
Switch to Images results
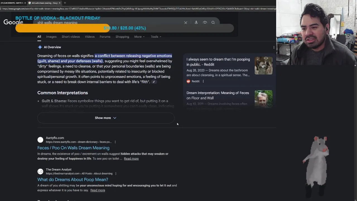pyautogui.click(x=51, y=37)
